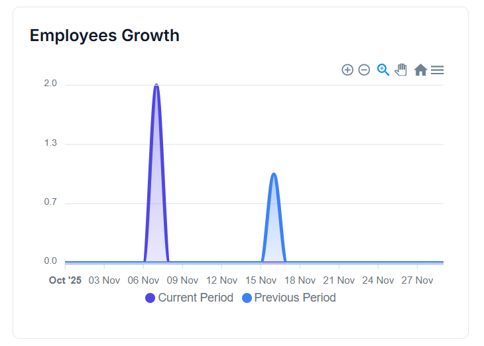Screen dimensions: 484x346
Task: Enable the panning hand tool
Action: click(x=400, y=70)
